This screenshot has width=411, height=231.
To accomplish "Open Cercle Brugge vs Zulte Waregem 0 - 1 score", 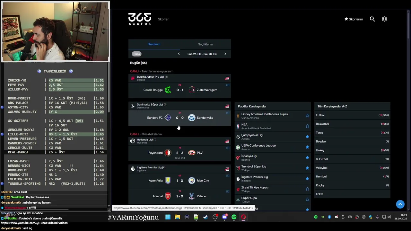I will tap(180, 90).
